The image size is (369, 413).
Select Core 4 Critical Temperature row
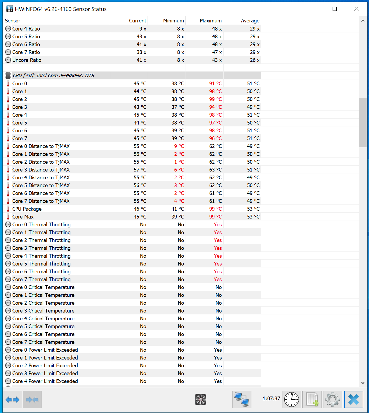[132, 318]
